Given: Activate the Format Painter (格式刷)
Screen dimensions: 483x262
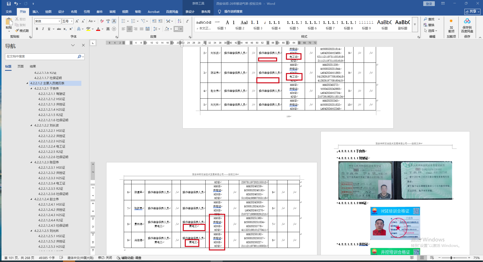Looking at the screenshot, I should (x=22, y=31).
